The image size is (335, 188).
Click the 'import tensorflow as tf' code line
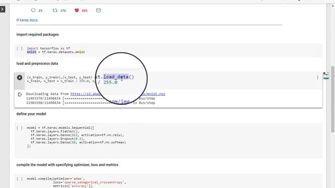coord(49,49)
